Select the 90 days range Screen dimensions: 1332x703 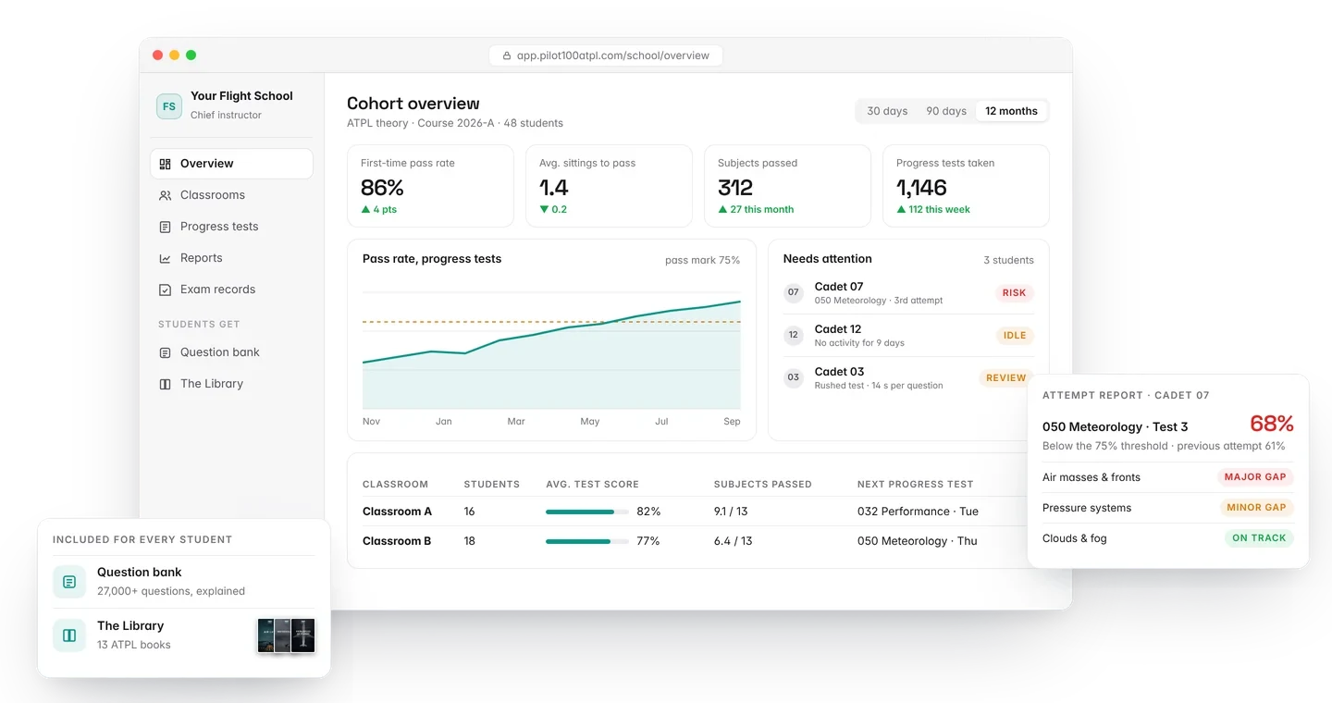(x=946, y=111)
